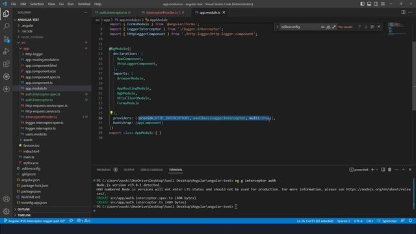Toggle Find in Selection button
The image size is (416, 234).
coord(372,27)
